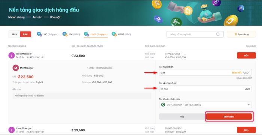
Task: Click the MinManager username
Action: click(x=27, y=68)
